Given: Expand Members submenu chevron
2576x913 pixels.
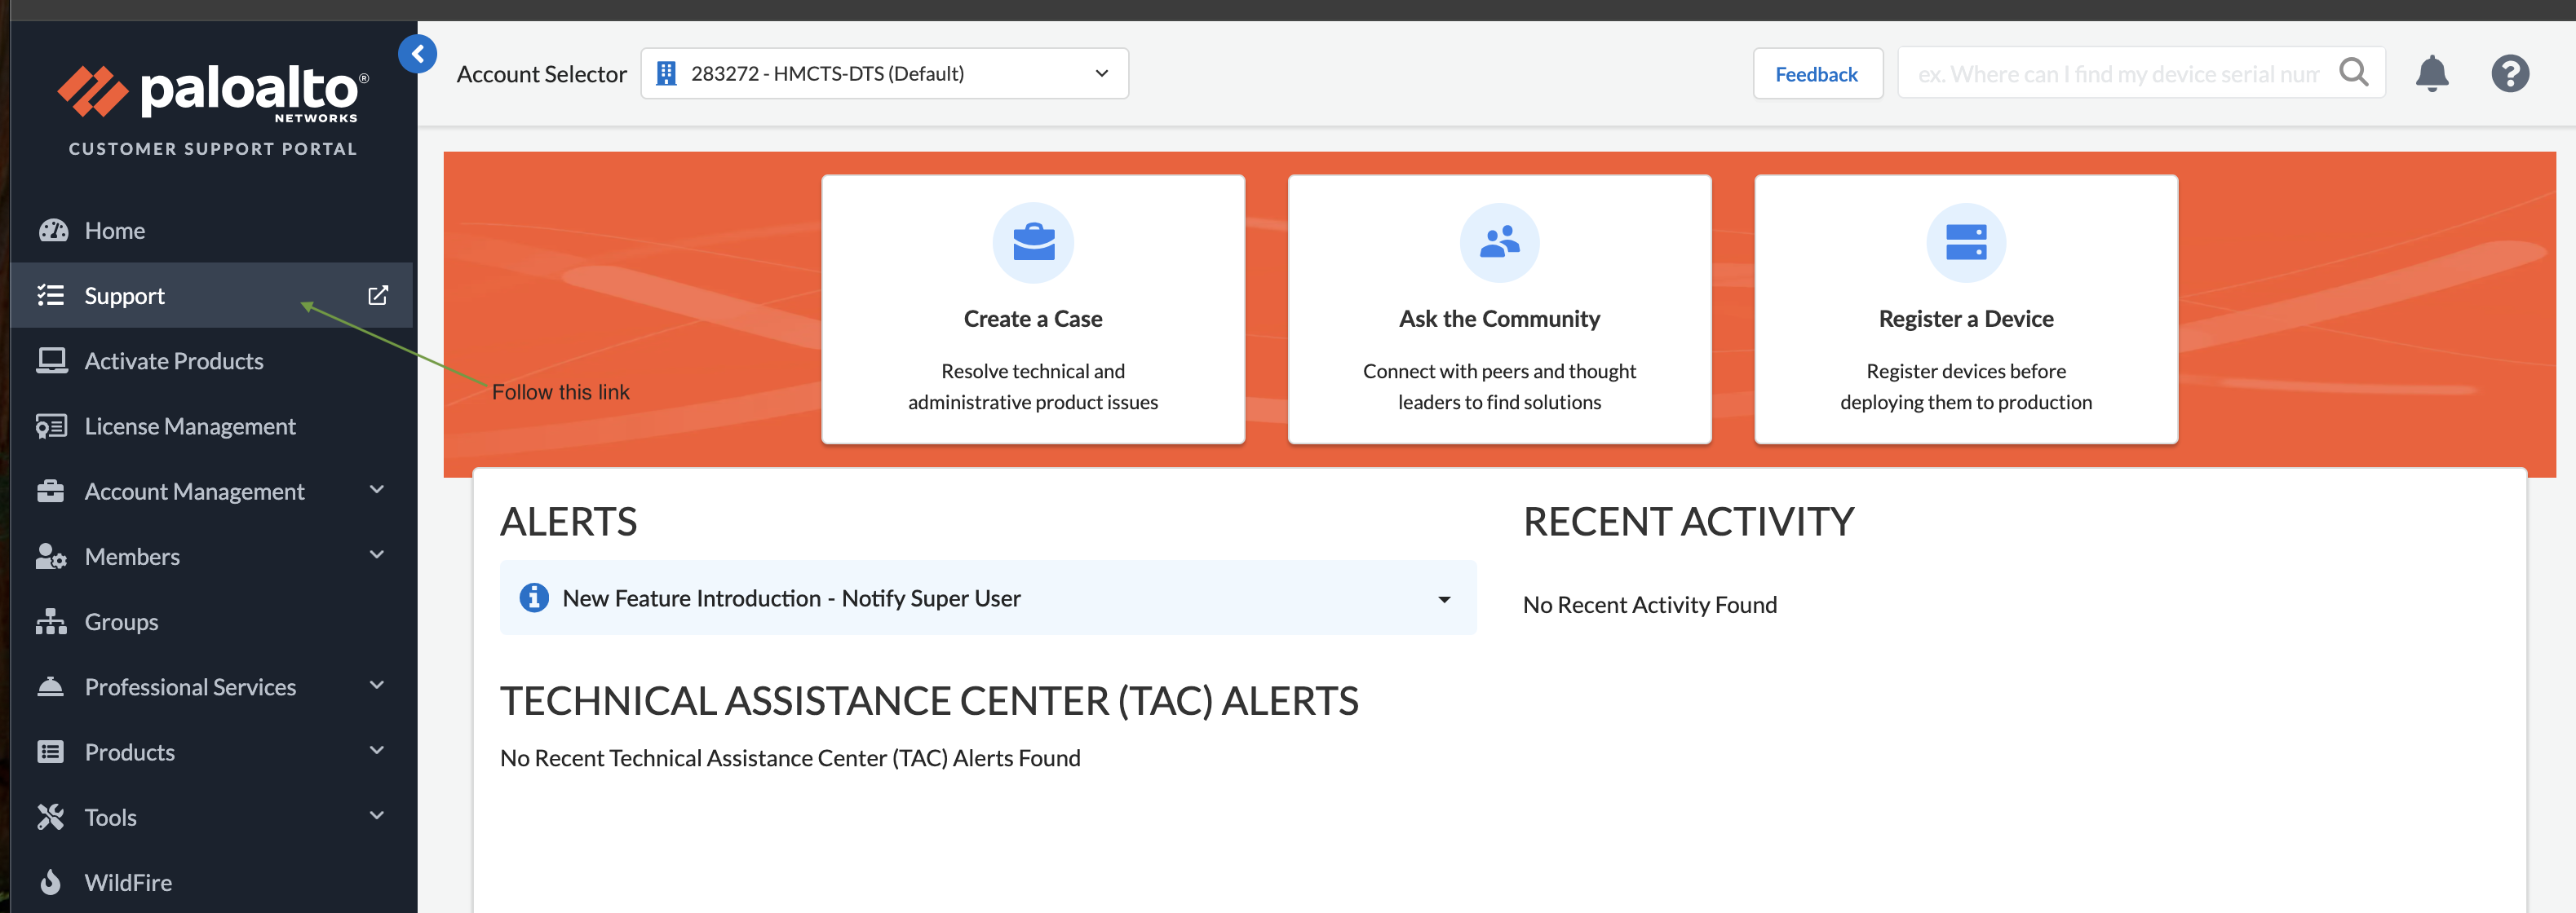Looking at the screenshot, I should (x=377, y=554).
